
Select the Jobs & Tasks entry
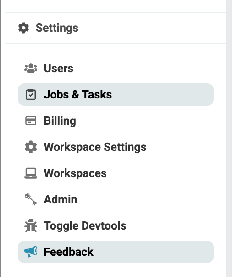point(116,94)
